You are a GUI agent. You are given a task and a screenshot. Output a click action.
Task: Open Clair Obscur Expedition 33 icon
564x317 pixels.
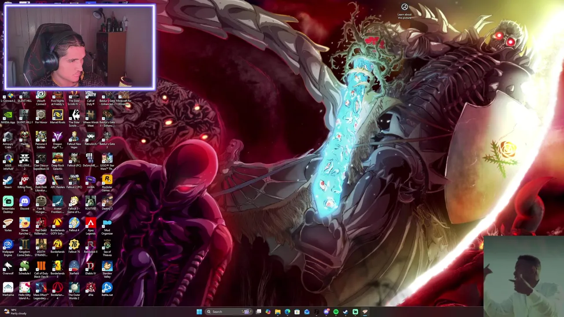pyautogui.click(x=41, y=162)
